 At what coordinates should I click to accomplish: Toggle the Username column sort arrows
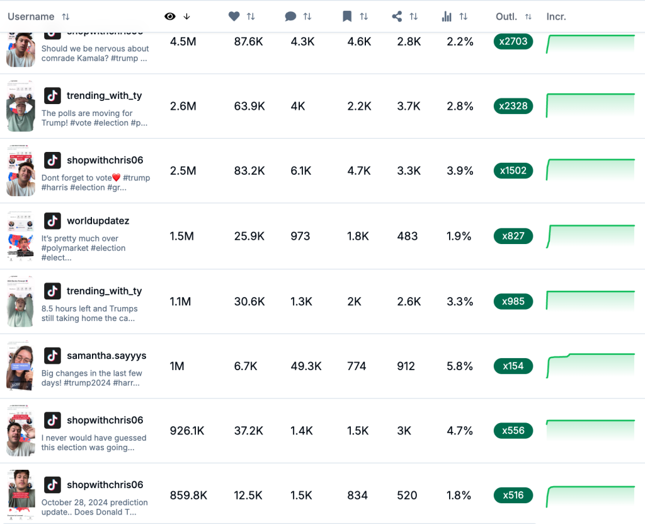point(66,16)
